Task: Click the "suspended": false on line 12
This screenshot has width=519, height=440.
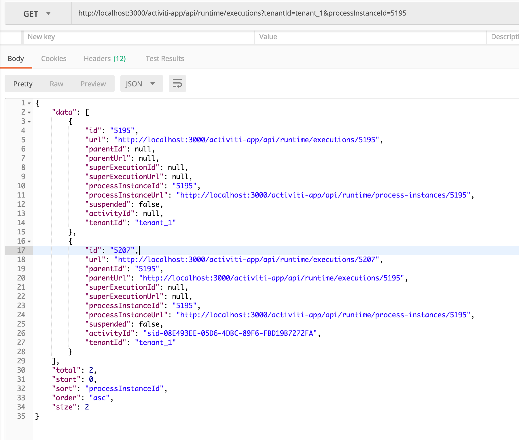Action: (124, 204)
